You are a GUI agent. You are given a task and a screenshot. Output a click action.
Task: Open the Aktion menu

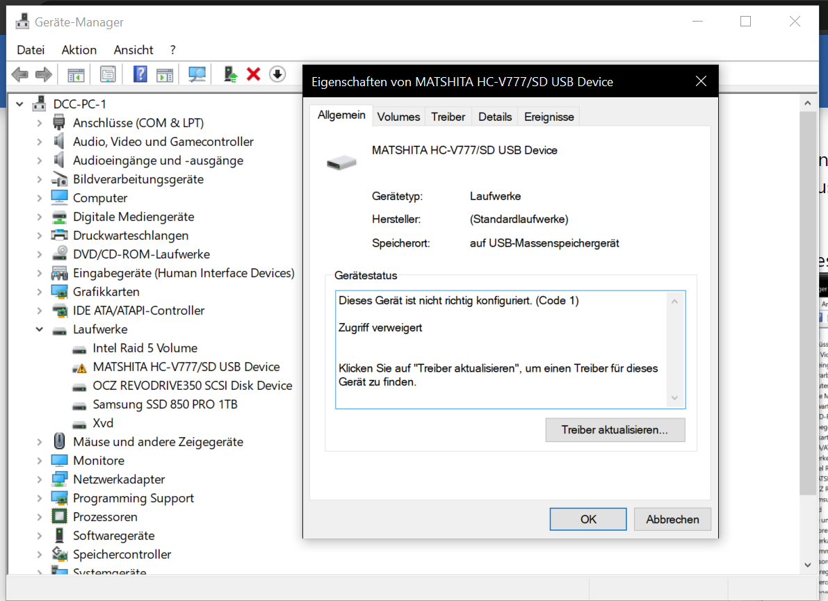tap(79, 50)
